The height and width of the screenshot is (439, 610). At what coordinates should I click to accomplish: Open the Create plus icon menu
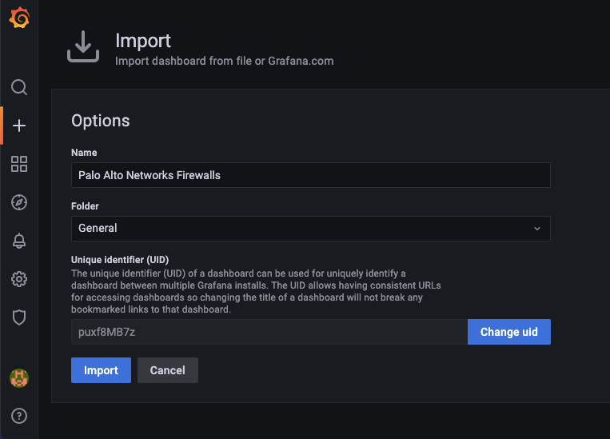coord(19,126)
